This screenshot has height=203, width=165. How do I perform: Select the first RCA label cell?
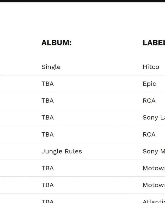tap(149, 101)
